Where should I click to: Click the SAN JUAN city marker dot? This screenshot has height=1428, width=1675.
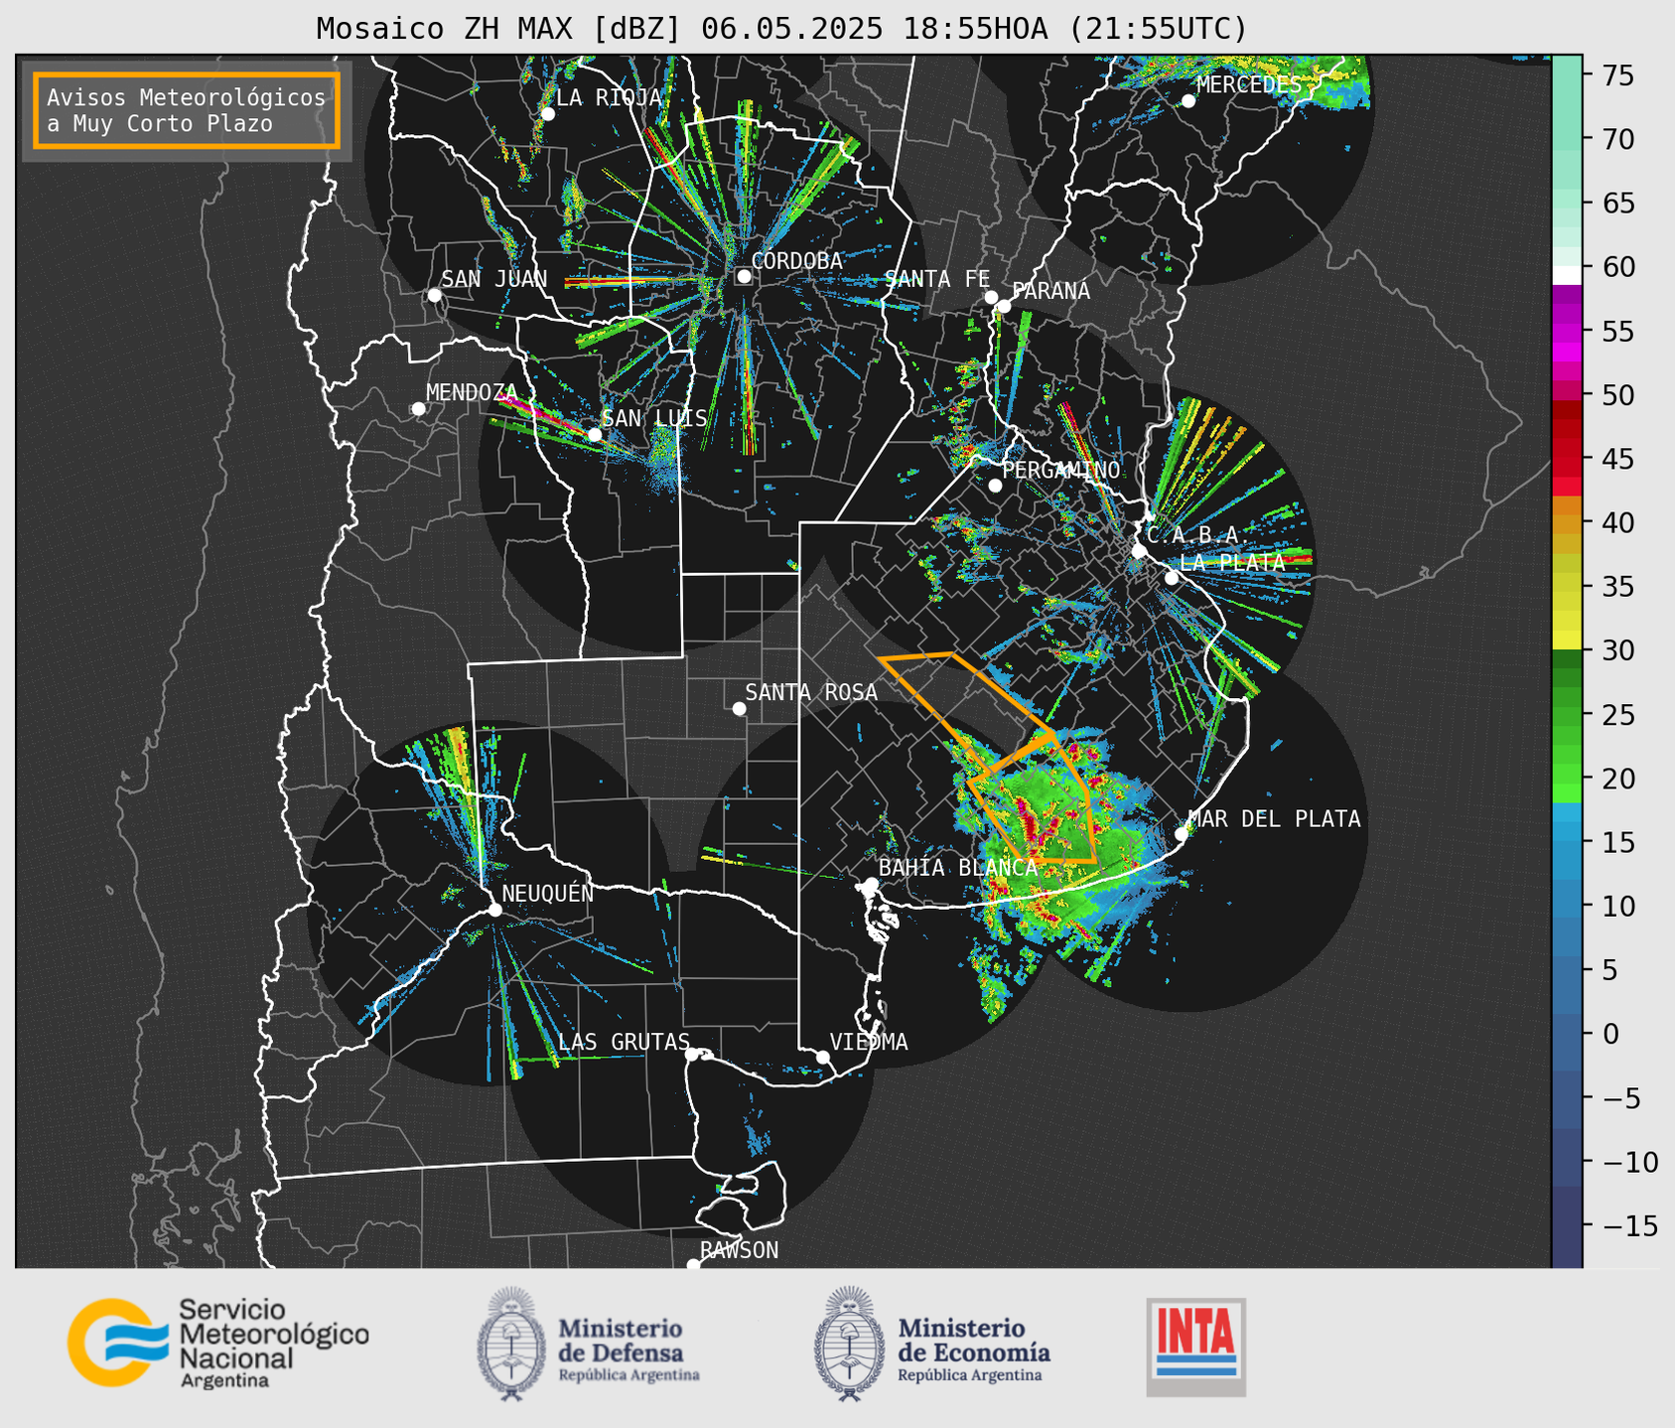coord(434,295)
